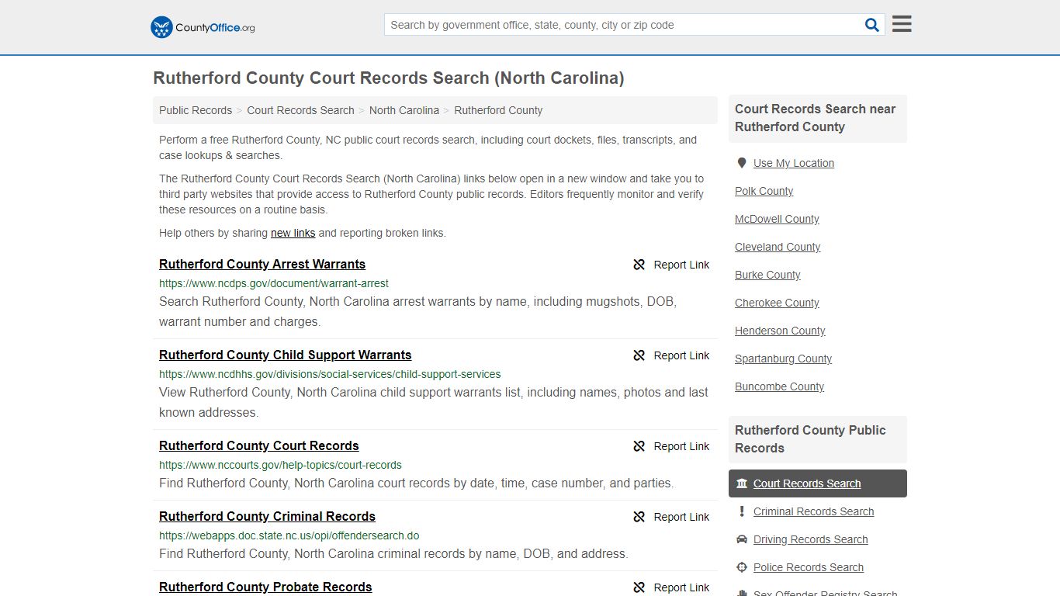Select Court Records Search sidebar item
This screenshot has width=1060, height=596.
(818, 483)
